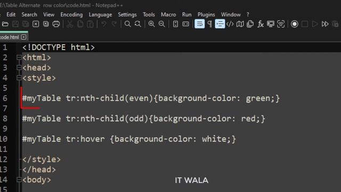The image size is (341, 192).
Task: Click the Print toolbar icon
Action: [x=56, y=24]
